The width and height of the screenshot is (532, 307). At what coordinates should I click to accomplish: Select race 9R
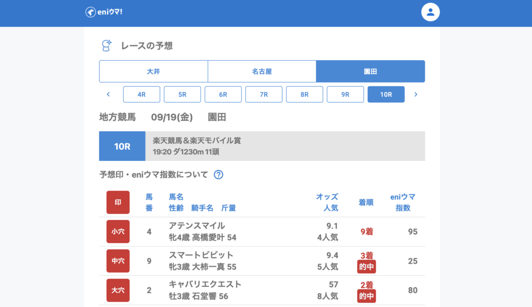click(345, 95)
